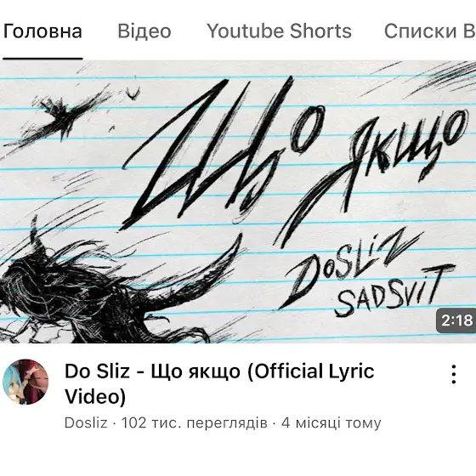
Task: Click the small v-shaped bird sketch
Action: [133, 93]
